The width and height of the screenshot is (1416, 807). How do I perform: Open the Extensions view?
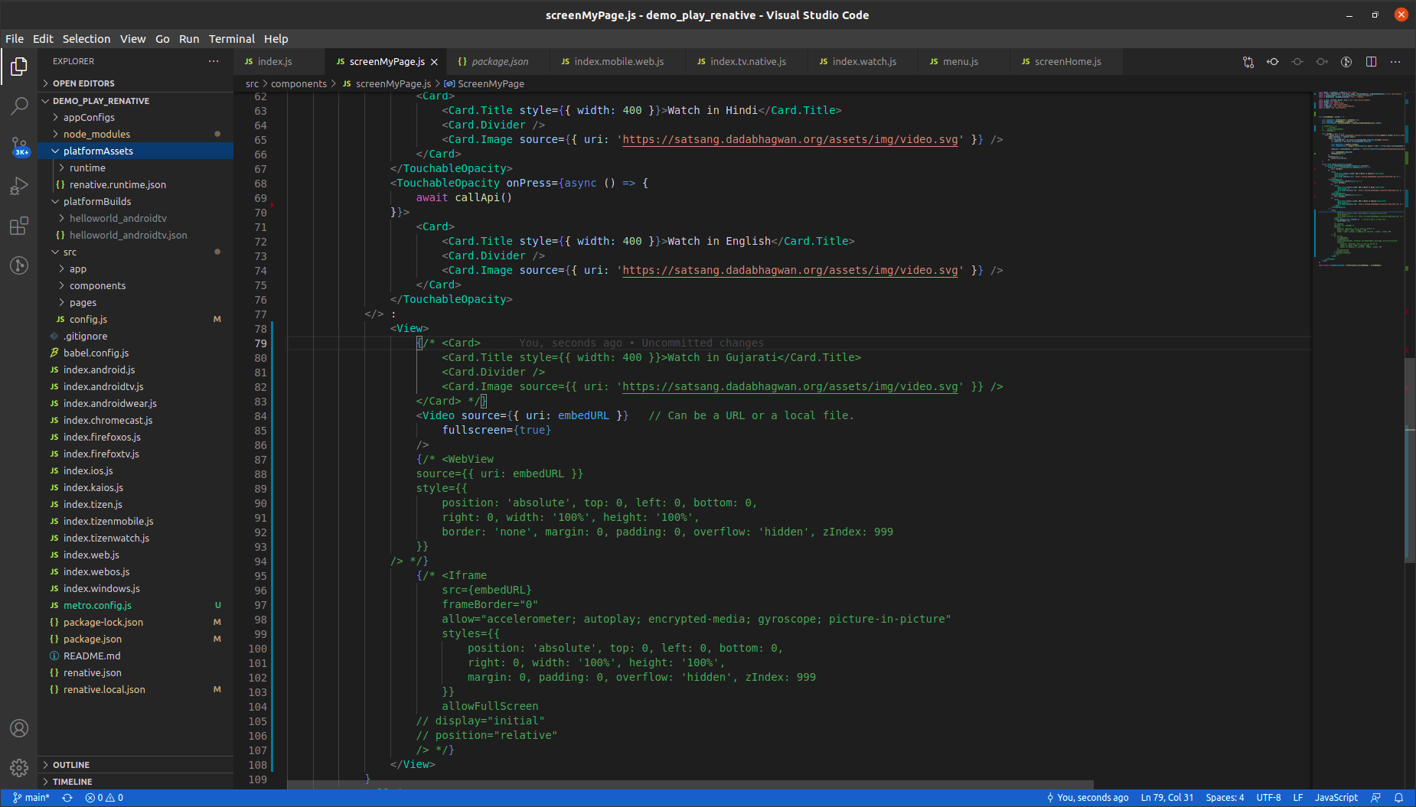(19, 226)
